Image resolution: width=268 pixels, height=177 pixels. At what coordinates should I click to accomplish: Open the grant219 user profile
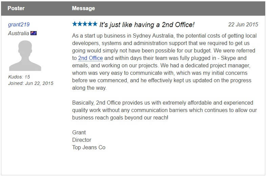19,24
